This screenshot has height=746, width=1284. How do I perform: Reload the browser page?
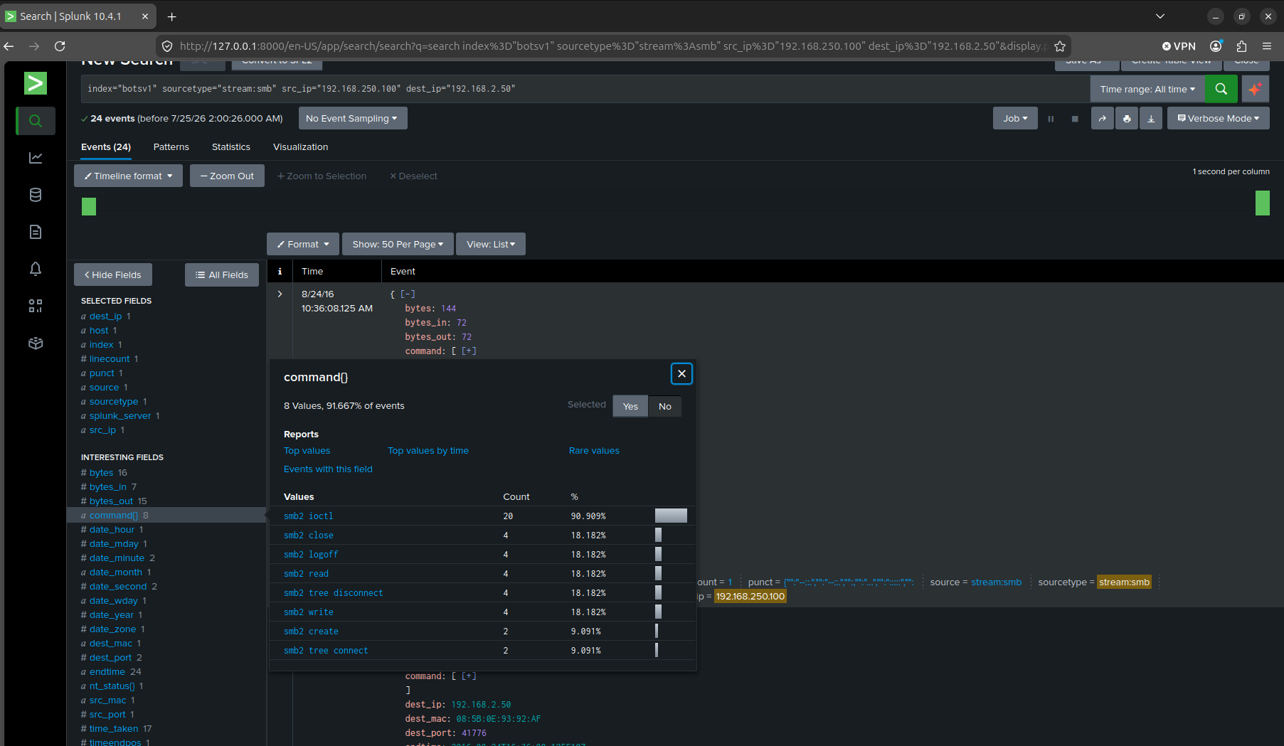[60, 46]
